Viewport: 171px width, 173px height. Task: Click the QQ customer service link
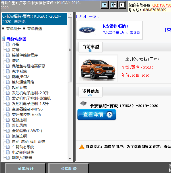162,5
